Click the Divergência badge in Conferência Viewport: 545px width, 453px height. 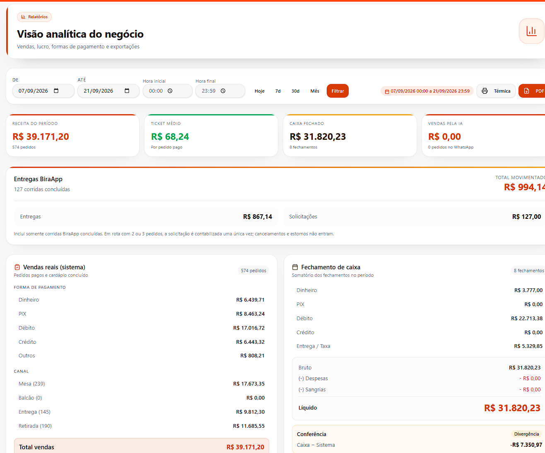pos(526,434)
